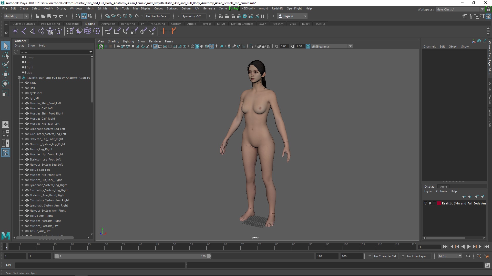The height and width of the screenshot is (276, 492).
Task: Click the single-pane layout icon
Action: [6, 124]
